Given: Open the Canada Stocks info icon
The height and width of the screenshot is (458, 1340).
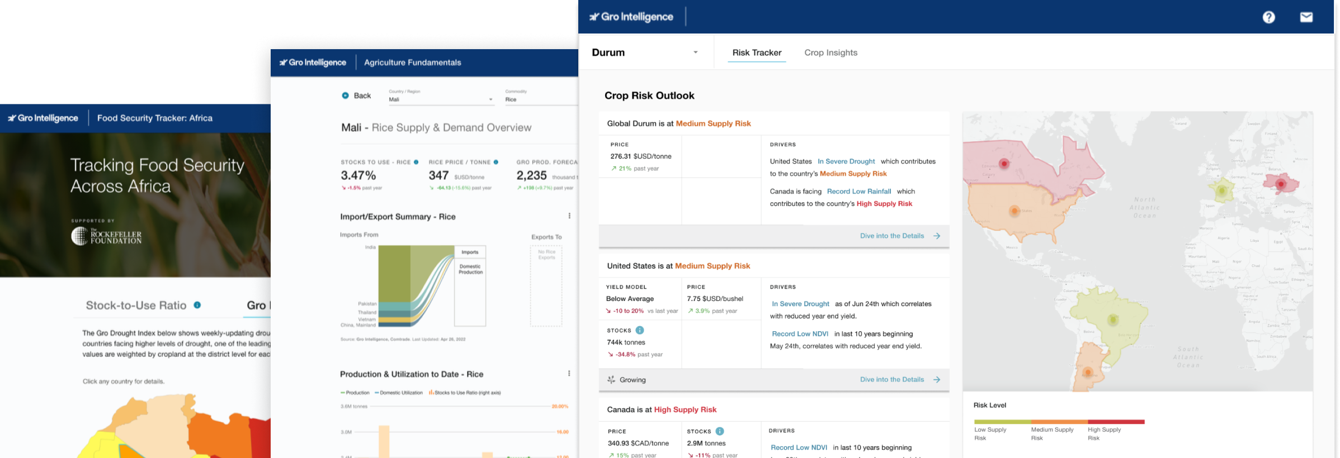Looking at the screenshot, I should point(720,431).
